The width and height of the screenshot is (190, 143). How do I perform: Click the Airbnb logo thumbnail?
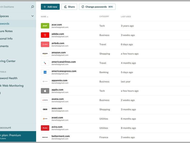pos(45,44)
